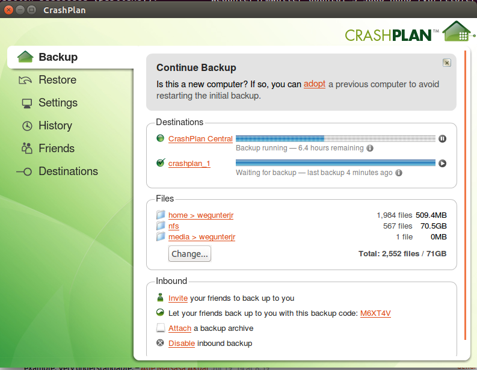Click the 509.4MB size value
This screenshot has width=477, height=370.
click(x=431, y=215)
